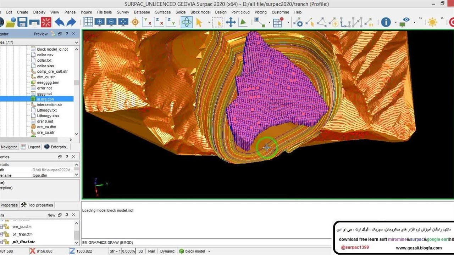Toggle visibility of ore_cu.dtm layer
Viewport: 454px width, 255px height.
click(x=1, y=227)
